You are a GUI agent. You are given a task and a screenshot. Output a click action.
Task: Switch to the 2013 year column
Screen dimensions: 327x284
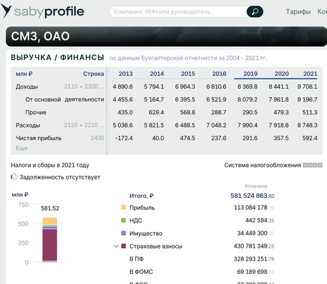pyautogui.click(x=126, y=74)
